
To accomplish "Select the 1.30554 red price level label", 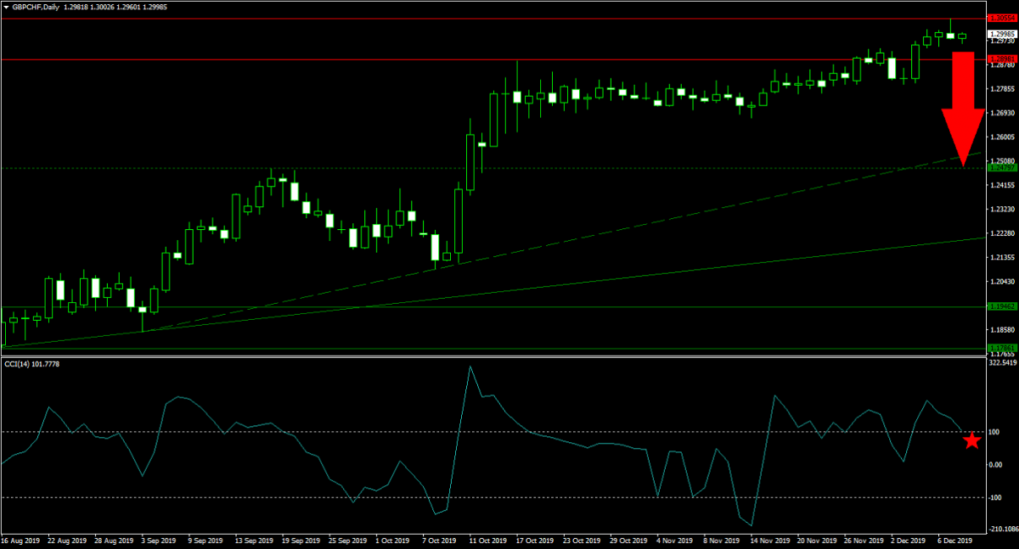I will [x=1002, y=17].
